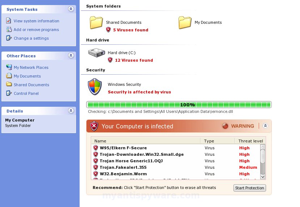Select the W95/Elkern F-Secure row
300x207 pixels.
(x=176, y=148)
